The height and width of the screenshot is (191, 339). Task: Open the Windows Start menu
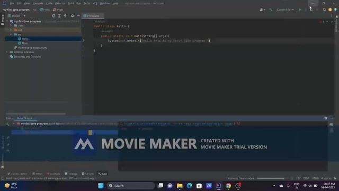pos(101,186)
